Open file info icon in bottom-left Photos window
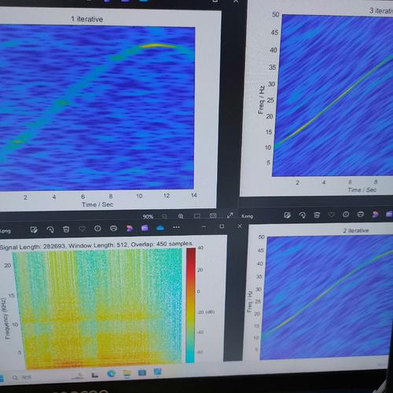Screen dimensions: 393x393 click(97, 229)
